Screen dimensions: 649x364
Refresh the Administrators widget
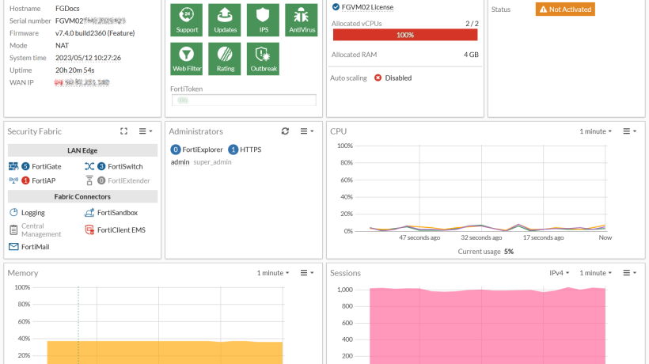click(285, 131)
